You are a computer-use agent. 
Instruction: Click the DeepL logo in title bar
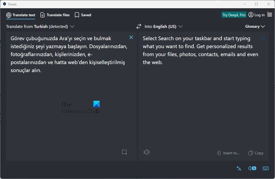pos(5,4)
